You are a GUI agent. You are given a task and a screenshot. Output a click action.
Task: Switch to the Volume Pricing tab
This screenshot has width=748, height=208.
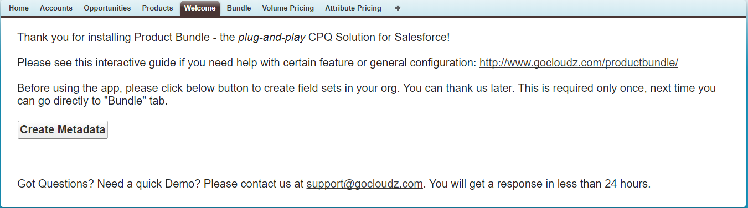288,8
